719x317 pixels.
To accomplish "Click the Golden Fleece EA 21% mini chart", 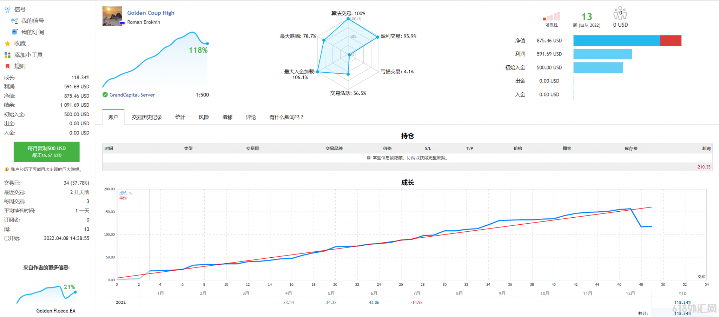I will (46, 294).
